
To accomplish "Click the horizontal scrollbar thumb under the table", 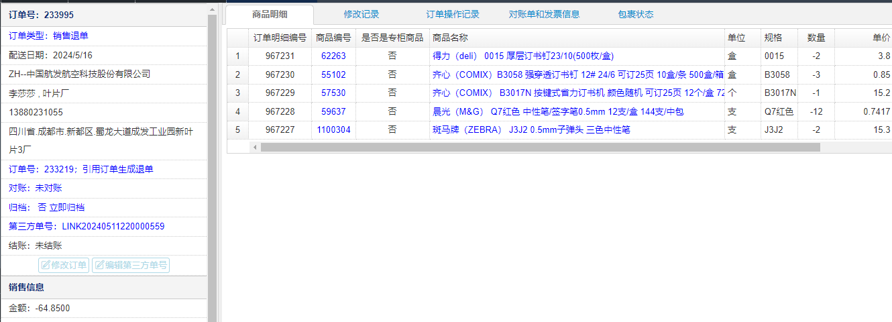I will coord(540,146).
